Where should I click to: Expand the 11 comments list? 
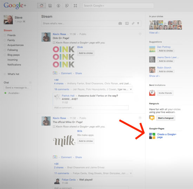pos(131,173)
